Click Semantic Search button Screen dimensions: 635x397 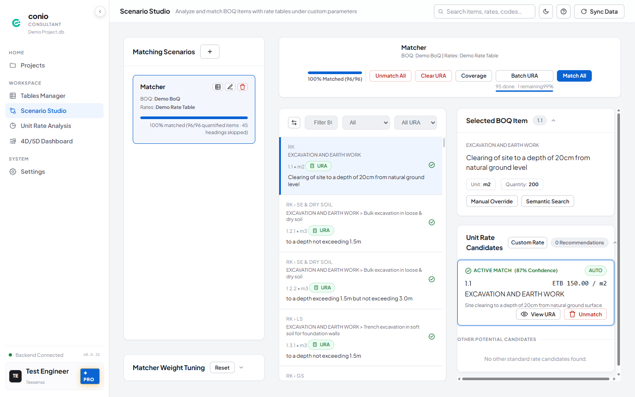547,201
